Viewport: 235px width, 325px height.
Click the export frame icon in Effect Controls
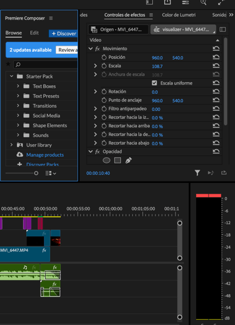pyautogui.click(x=224, y=173)
